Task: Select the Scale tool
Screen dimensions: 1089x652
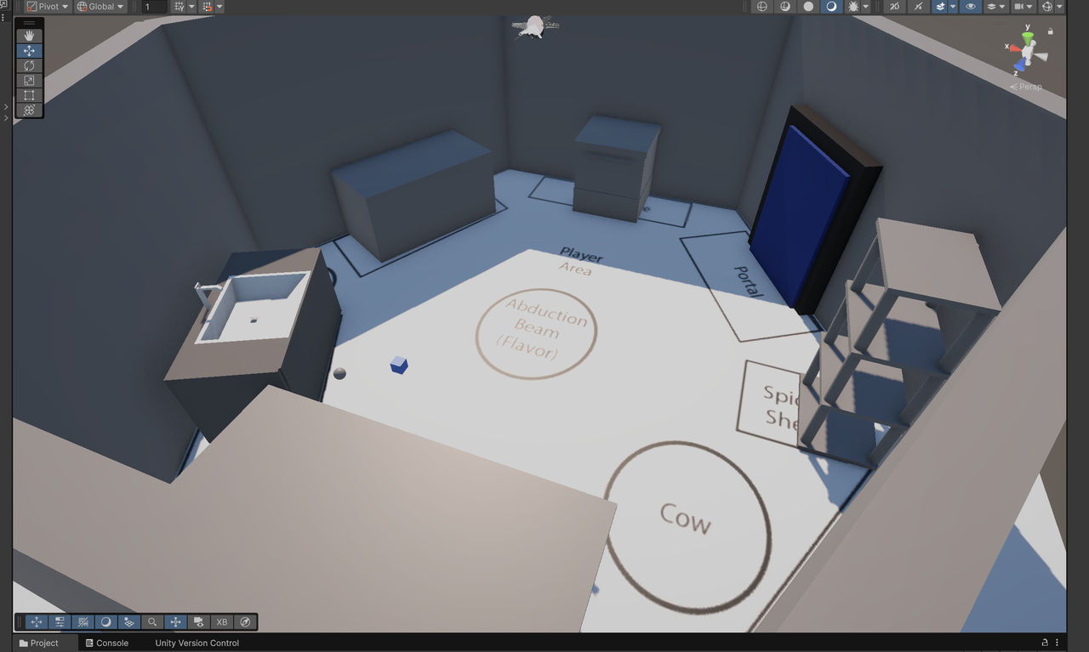Action: point(29,80)
